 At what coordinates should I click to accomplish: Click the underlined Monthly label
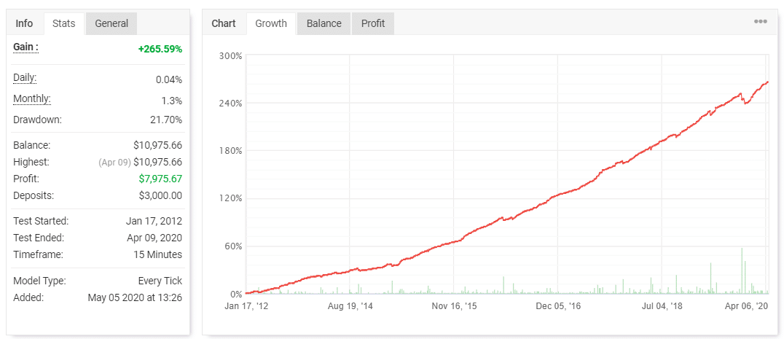point(32,99)
